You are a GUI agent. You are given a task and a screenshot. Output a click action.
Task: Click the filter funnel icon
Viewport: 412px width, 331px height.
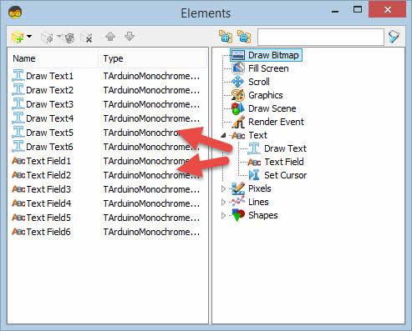(394, 37)
